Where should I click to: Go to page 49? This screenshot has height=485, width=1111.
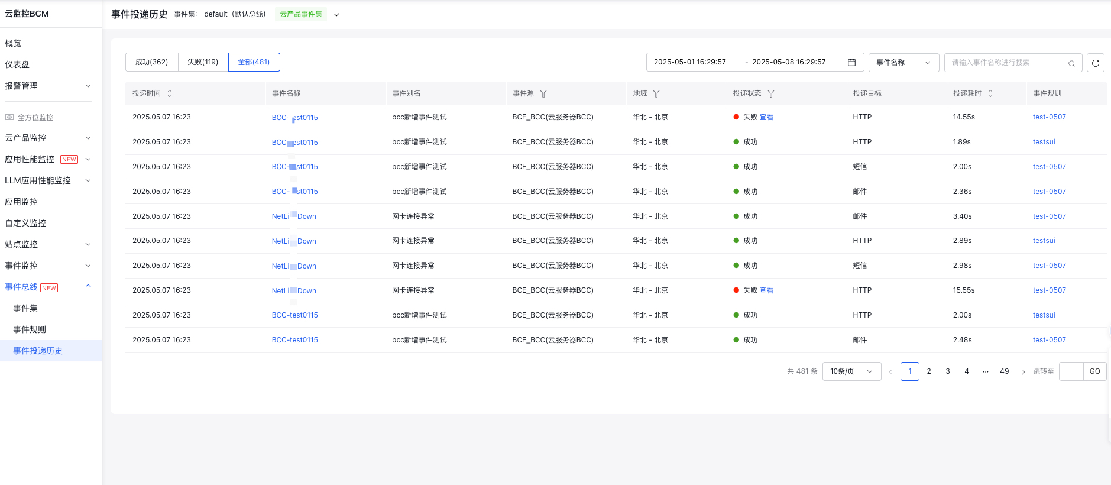[x=1004, y=371]
